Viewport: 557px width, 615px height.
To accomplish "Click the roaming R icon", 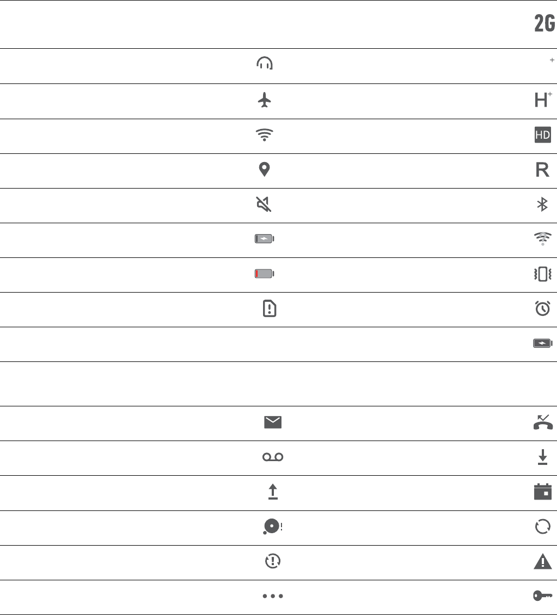I will pos(542,170).
